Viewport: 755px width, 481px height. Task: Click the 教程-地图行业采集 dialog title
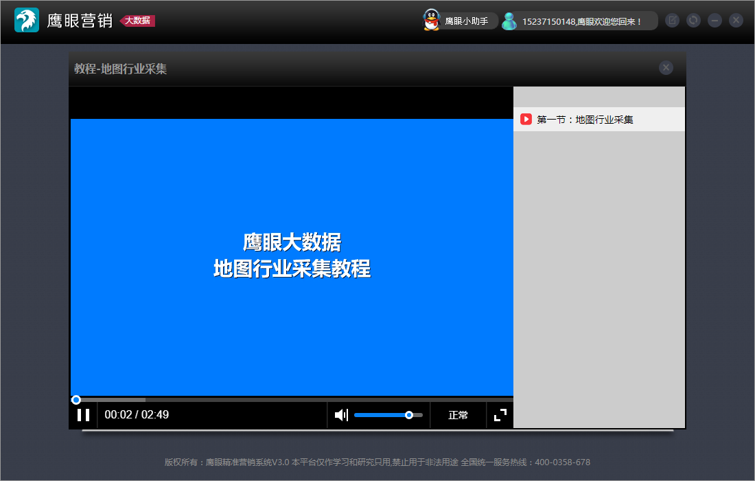click(x=120, y=69)
